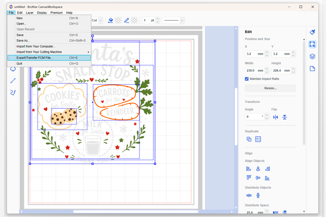Decrease the Height value
Image resolution: width=326 pixels, height=217 pixels.
pyautogui.click(x=293, y=72)
